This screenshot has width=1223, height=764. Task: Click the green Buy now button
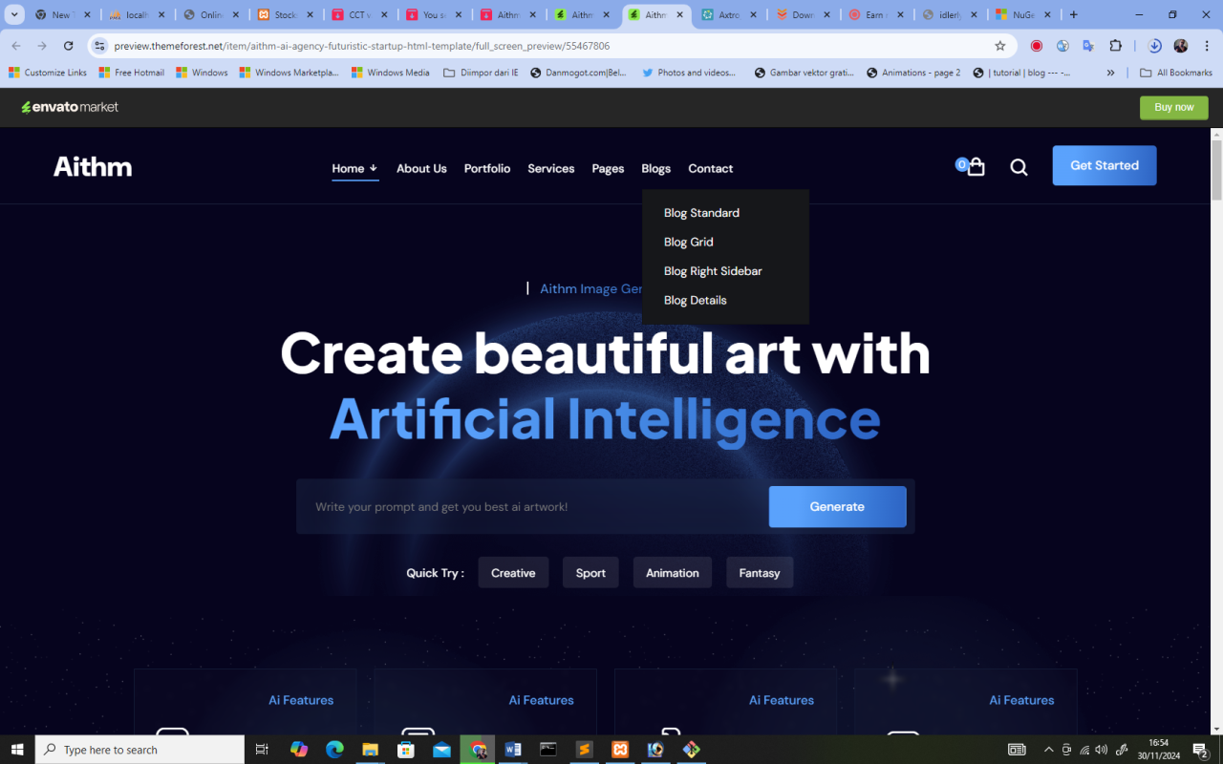pos(1173,107)
